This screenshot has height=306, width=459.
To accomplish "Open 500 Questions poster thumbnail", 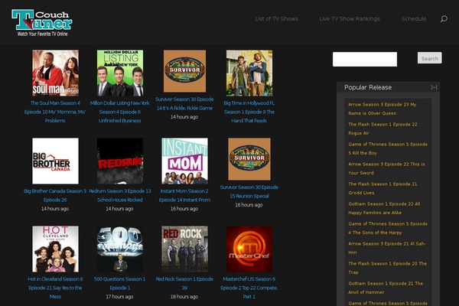I will point(120,249).
